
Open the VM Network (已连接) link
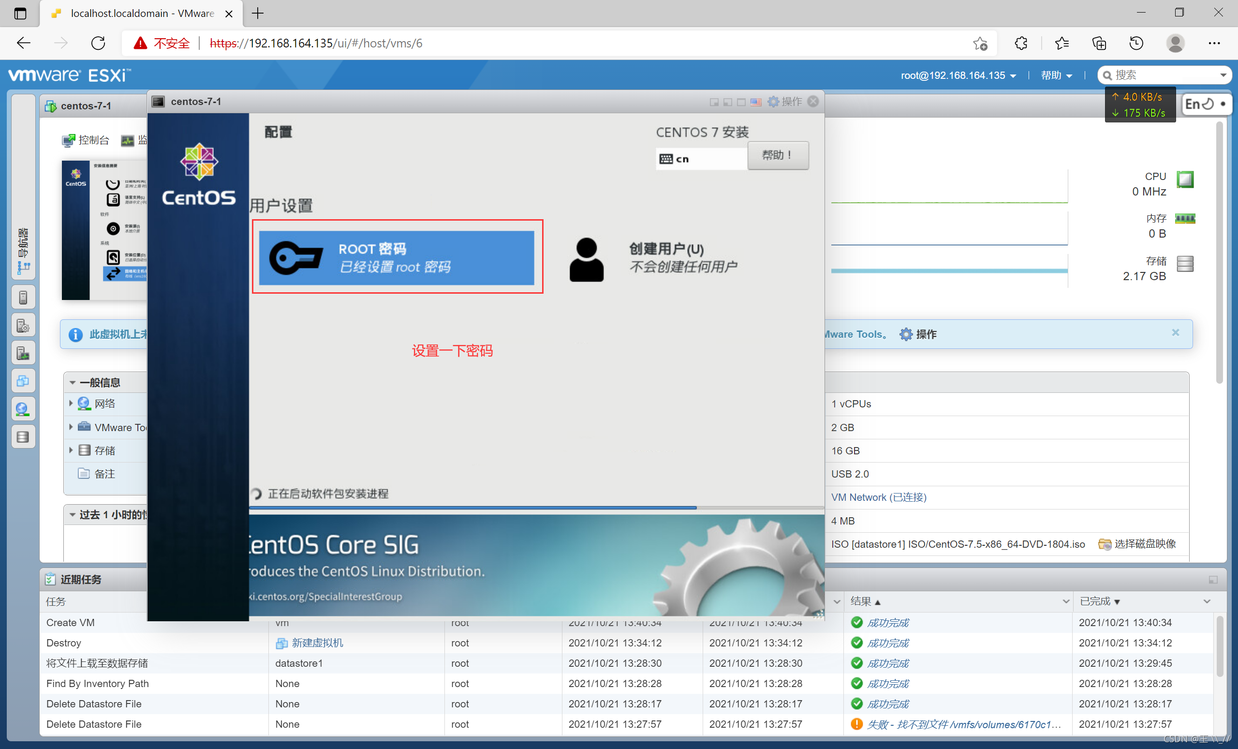[879, 498]
